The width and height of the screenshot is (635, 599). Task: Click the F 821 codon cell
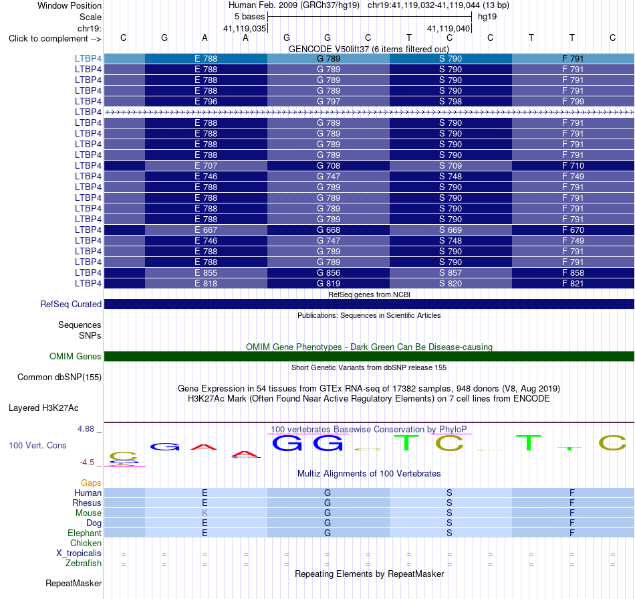pyautogui.click(x=573, y=284)
